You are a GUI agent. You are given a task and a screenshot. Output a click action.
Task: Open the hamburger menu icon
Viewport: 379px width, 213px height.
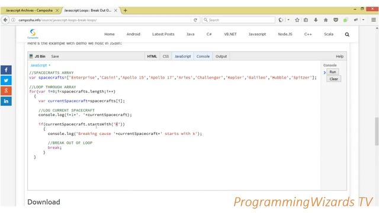pos(374,20)
